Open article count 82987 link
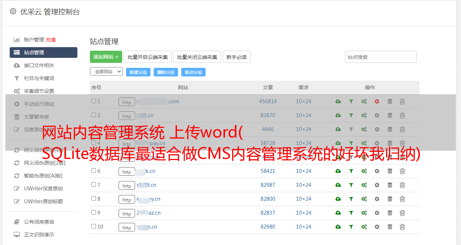 pos(268,185)
